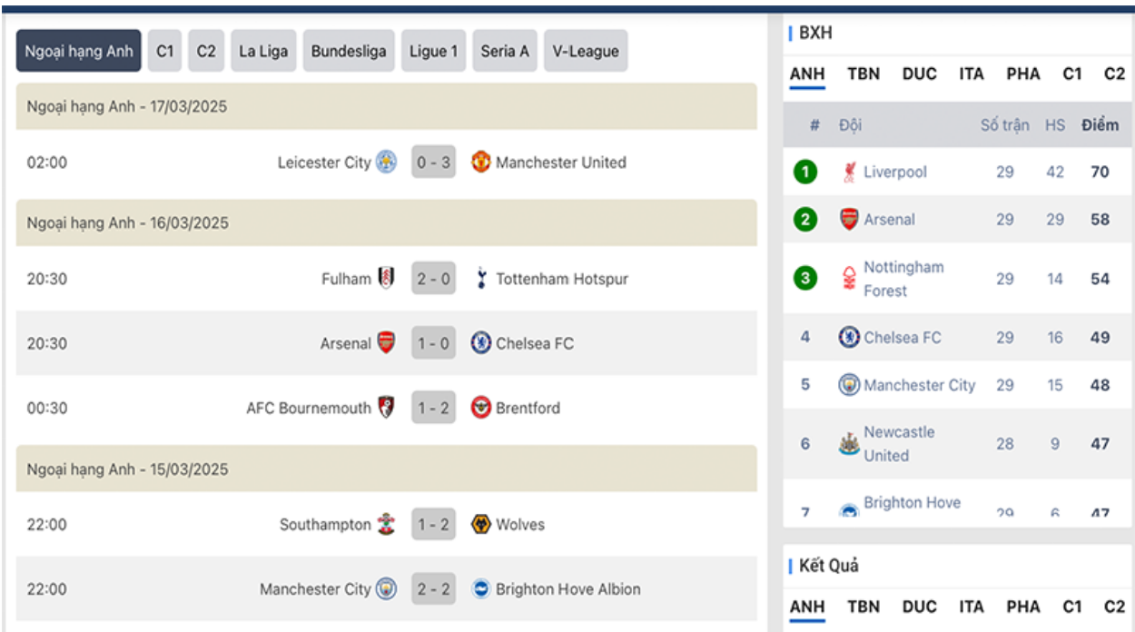Image resolution: width=1135 pixels, height=632 pixels.
Task: Click Nottingham Forest crest in standings
Action: pyautogui.click(x=850, y=279)
